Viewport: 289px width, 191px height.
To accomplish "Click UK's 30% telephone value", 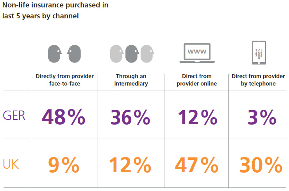I will click(x=261, y=165).
